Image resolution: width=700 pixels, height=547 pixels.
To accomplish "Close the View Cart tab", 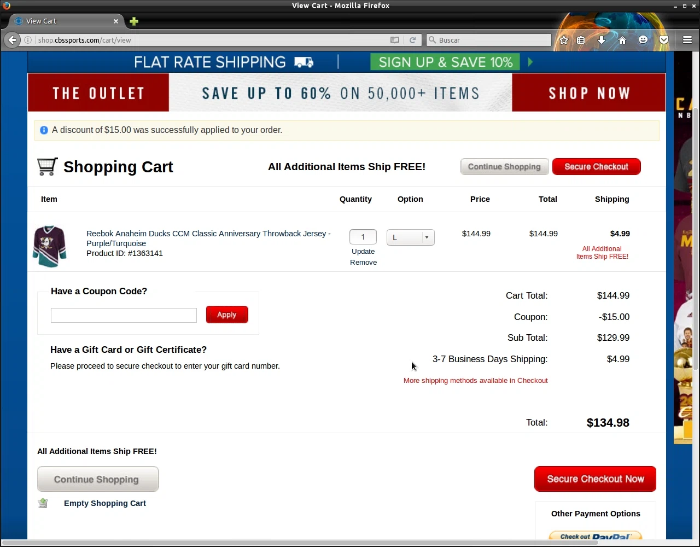I will point(116,21).
